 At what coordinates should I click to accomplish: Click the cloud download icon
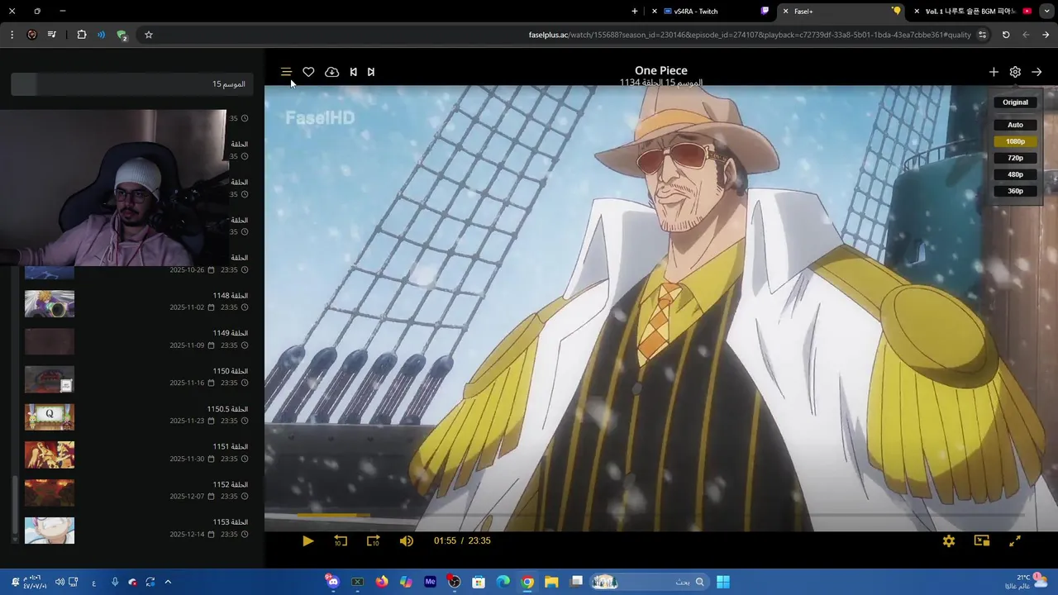tap(331, 72)
